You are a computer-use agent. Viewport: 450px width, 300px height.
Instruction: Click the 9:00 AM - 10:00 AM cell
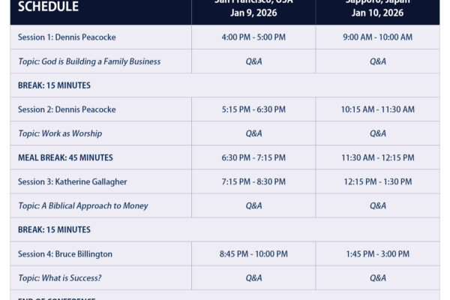coord(377,37)
